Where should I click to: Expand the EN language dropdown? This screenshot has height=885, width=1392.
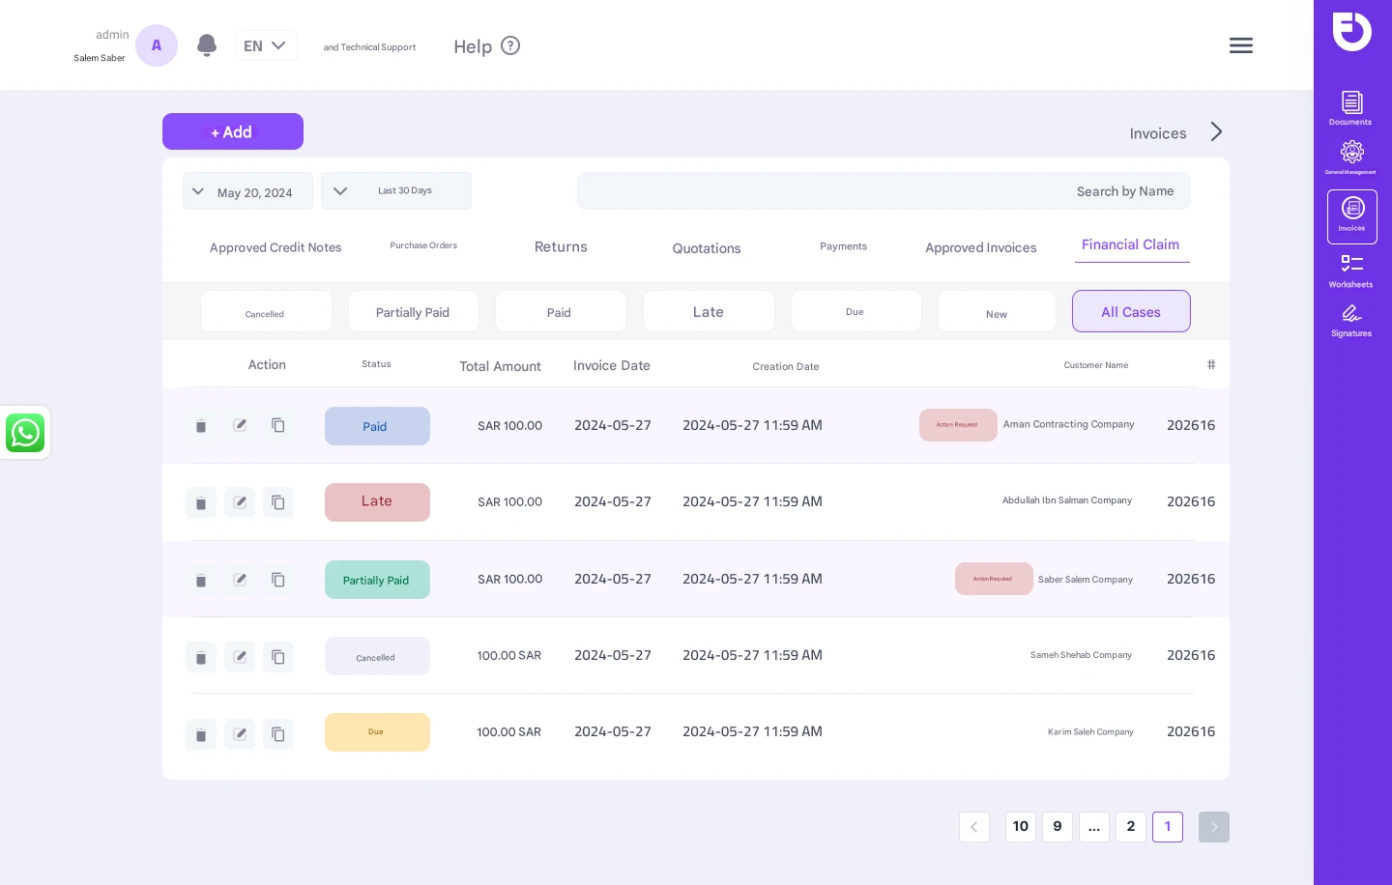(266, 45)
